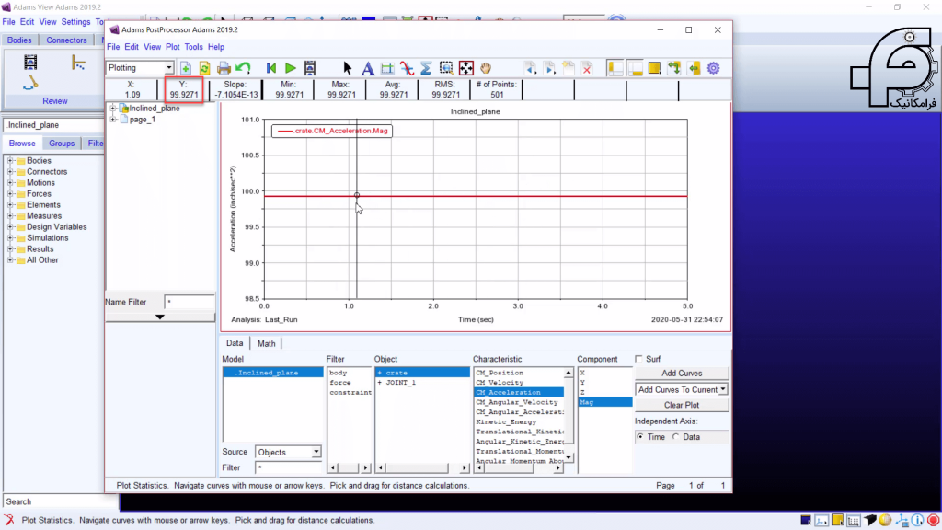This screenshot has height=530, width=942.
Task: Go to the previous page icon
Action: coord(530,68)
